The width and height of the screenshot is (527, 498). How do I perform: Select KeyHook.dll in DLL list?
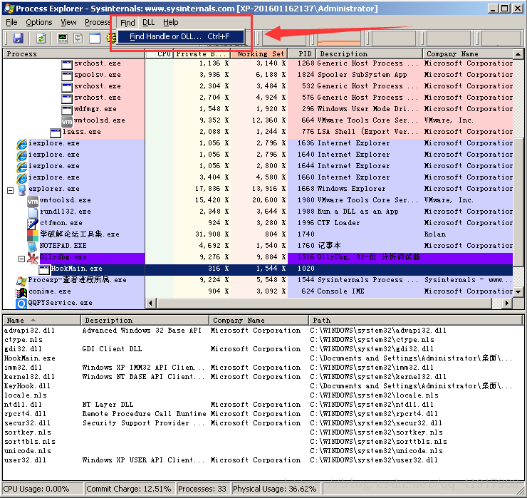[x=27, y=386]
